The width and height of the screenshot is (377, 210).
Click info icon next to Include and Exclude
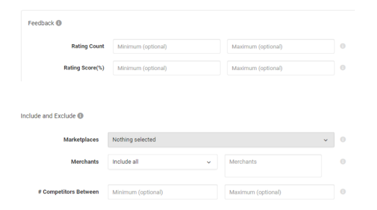point(80,116)
